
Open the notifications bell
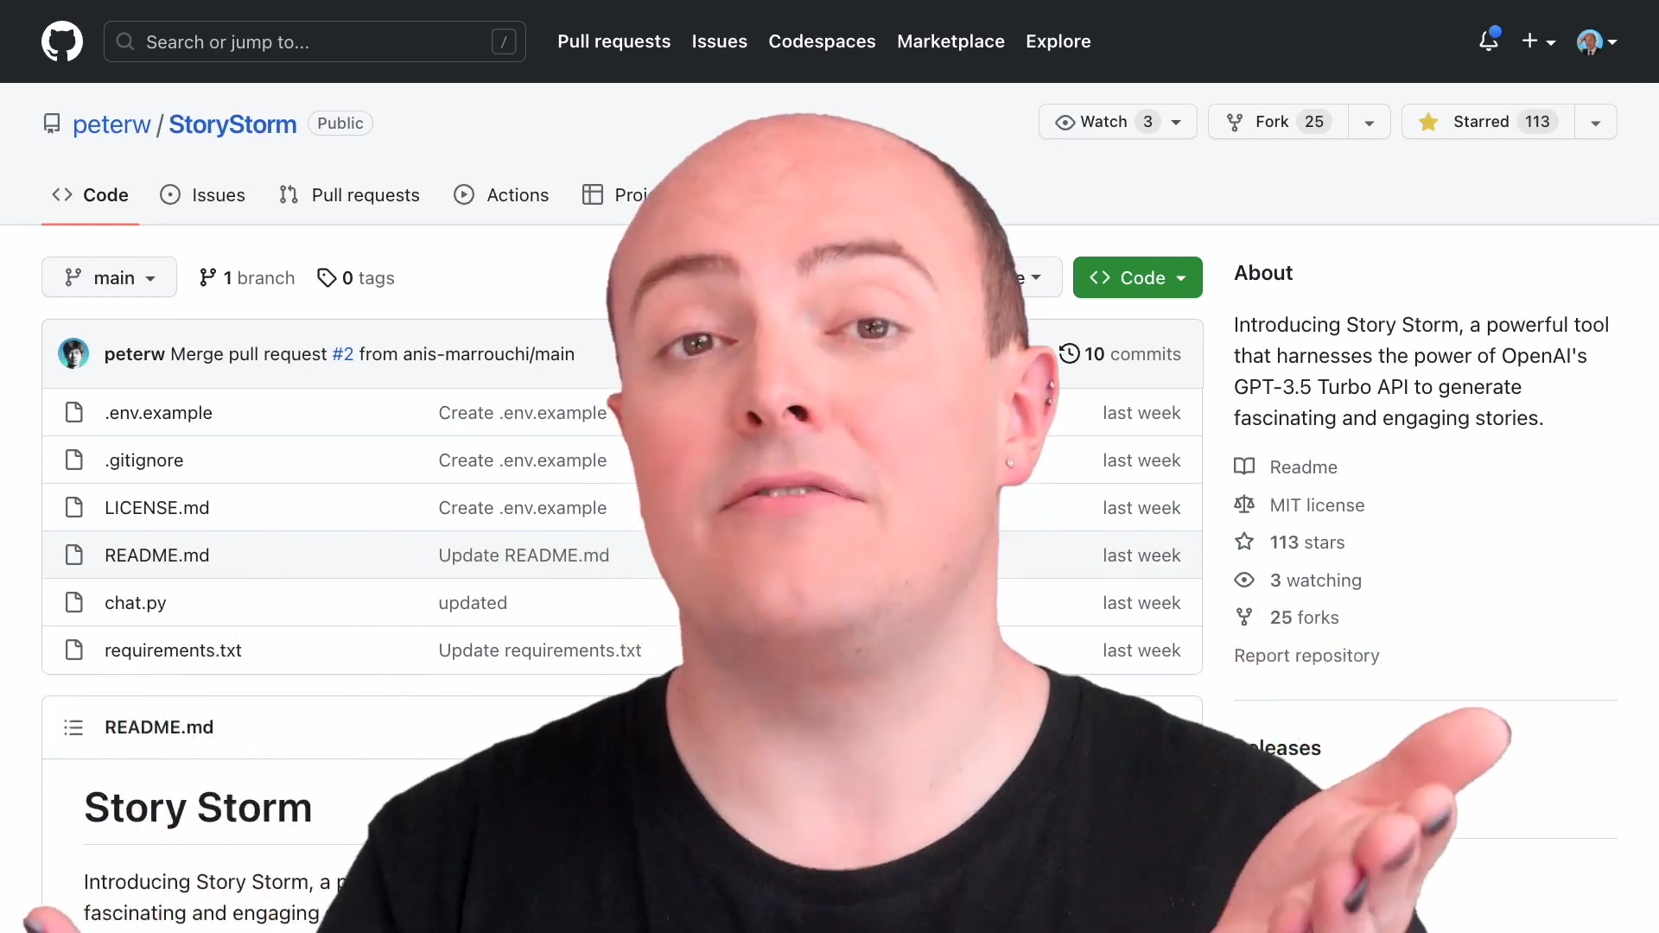click(1489, 41)
